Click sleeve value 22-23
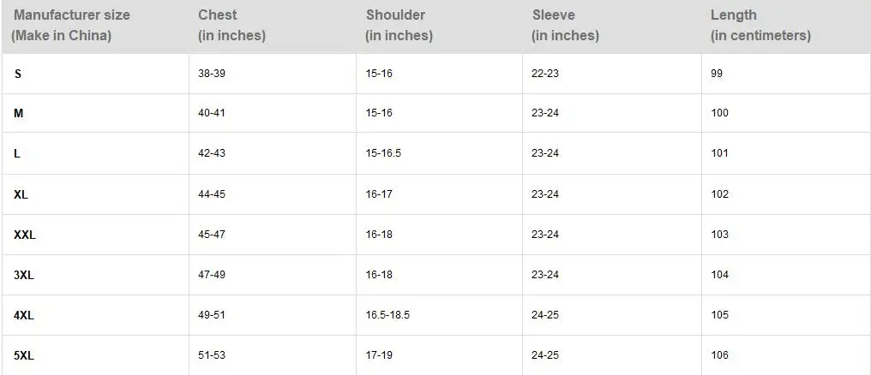871x375 pixels. 545,74
